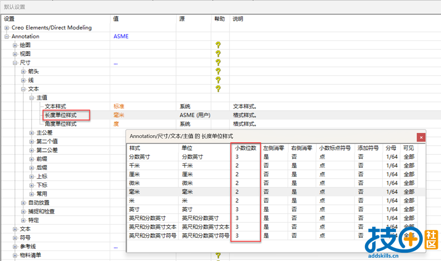Select the 毫米 style row in popup
The height and width of the screenshot is (261, 441).
[x=272, y=192]
